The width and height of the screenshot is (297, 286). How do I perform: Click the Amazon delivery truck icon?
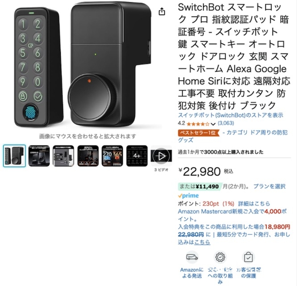click(x=192, y=257)
